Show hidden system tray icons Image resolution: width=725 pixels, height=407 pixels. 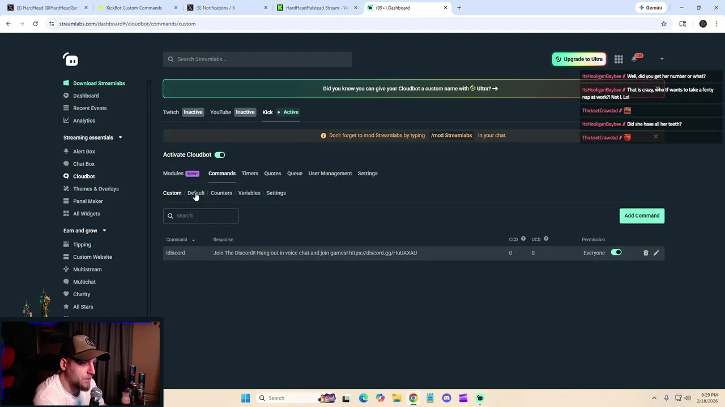click(x=654, y=398)
